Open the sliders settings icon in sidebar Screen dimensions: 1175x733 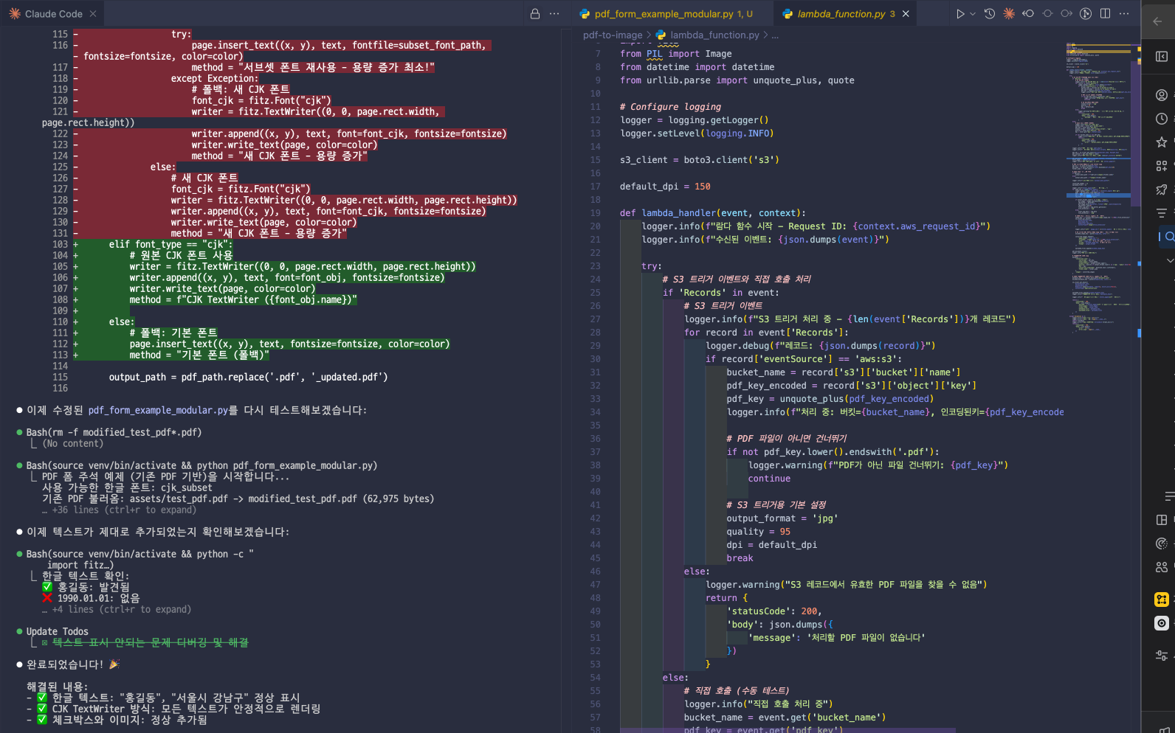coord(1162,656)
